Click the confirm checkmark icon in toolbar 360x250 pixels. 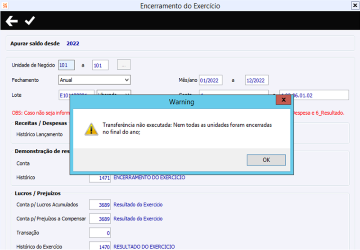pyautogui.click(x=30, y=21)
